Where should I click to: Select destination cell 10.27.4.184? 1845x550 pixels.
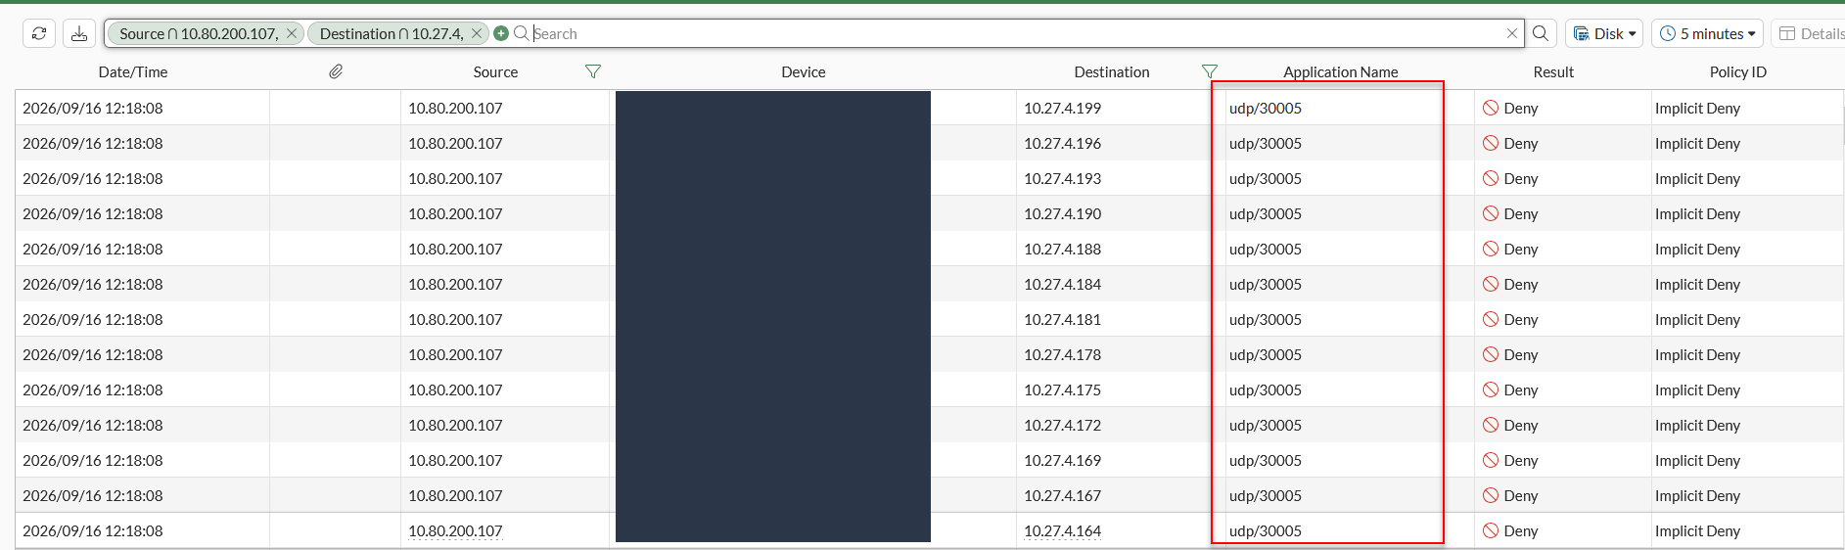tap(1063, 284)
